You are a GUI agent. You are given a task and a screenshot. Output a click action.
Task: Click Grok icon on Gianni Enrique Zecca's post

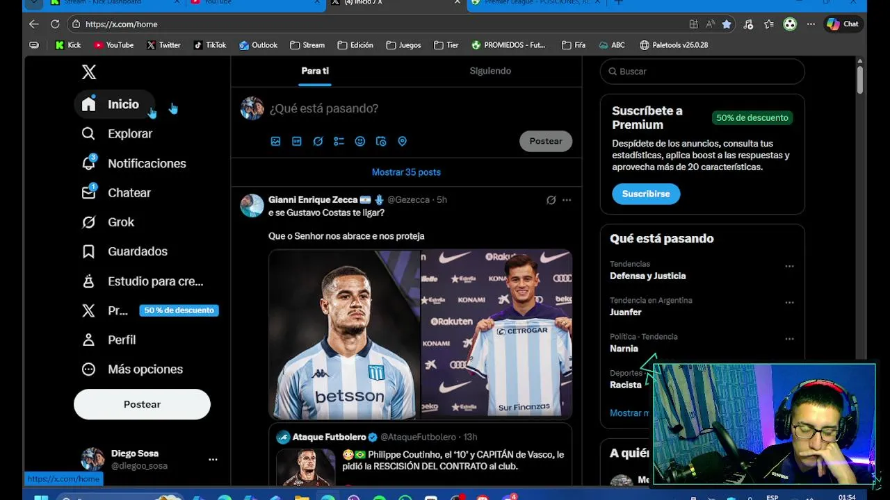551,200
